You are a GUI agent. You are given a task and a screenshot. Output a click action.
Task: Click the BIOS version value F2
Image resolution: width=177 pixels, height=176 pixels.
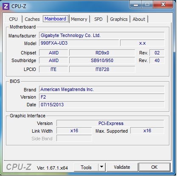102,97
